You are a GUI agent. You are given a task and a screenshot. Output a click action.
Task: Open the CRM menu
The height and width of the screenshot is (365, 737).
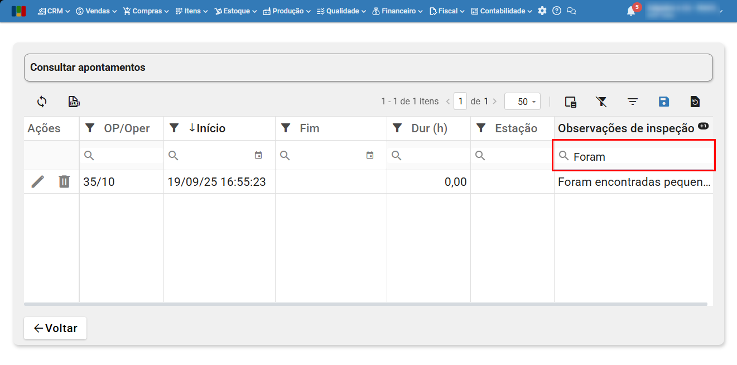click(54, 11)
